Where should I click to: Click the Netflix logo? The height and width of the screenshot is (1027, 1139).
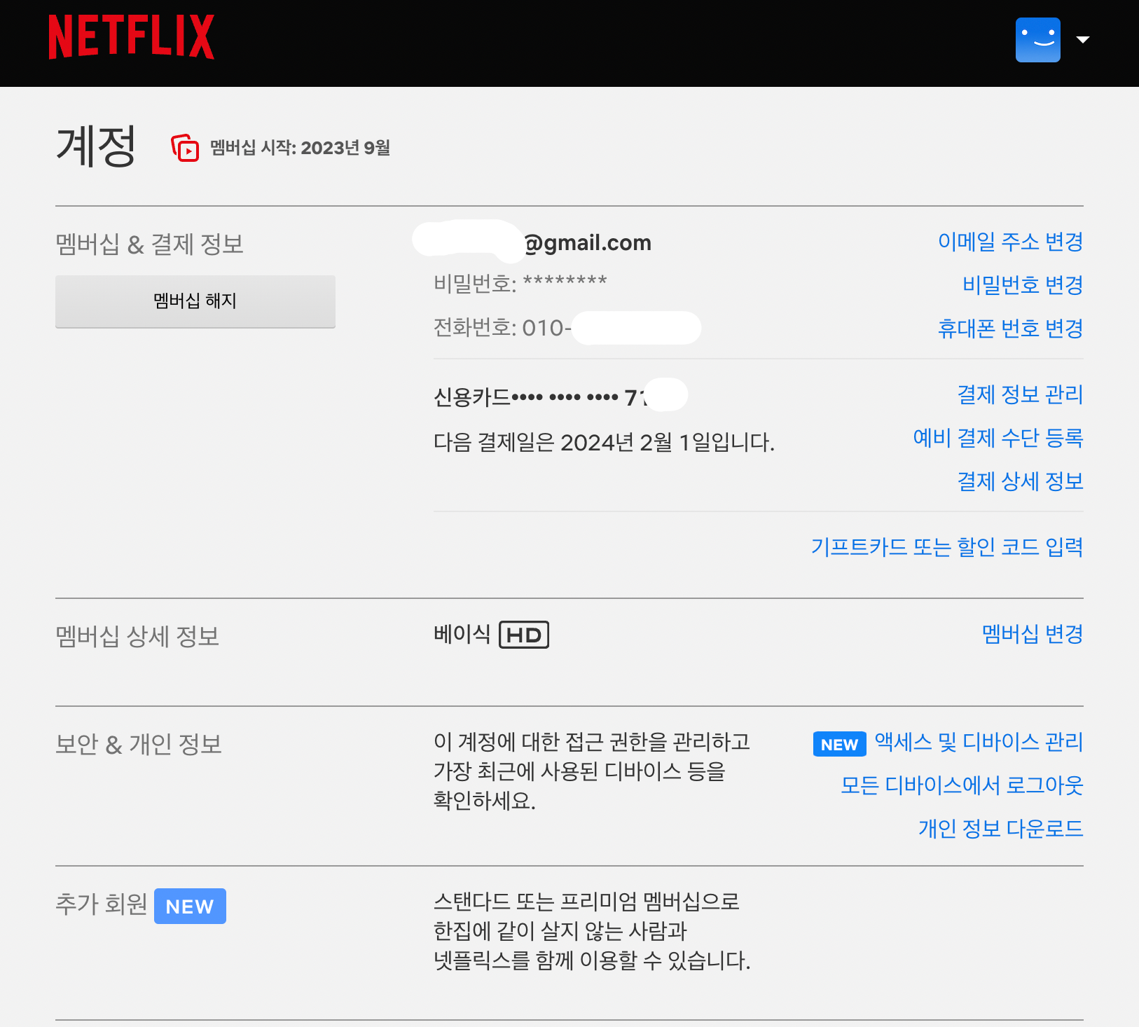[131, 37]
